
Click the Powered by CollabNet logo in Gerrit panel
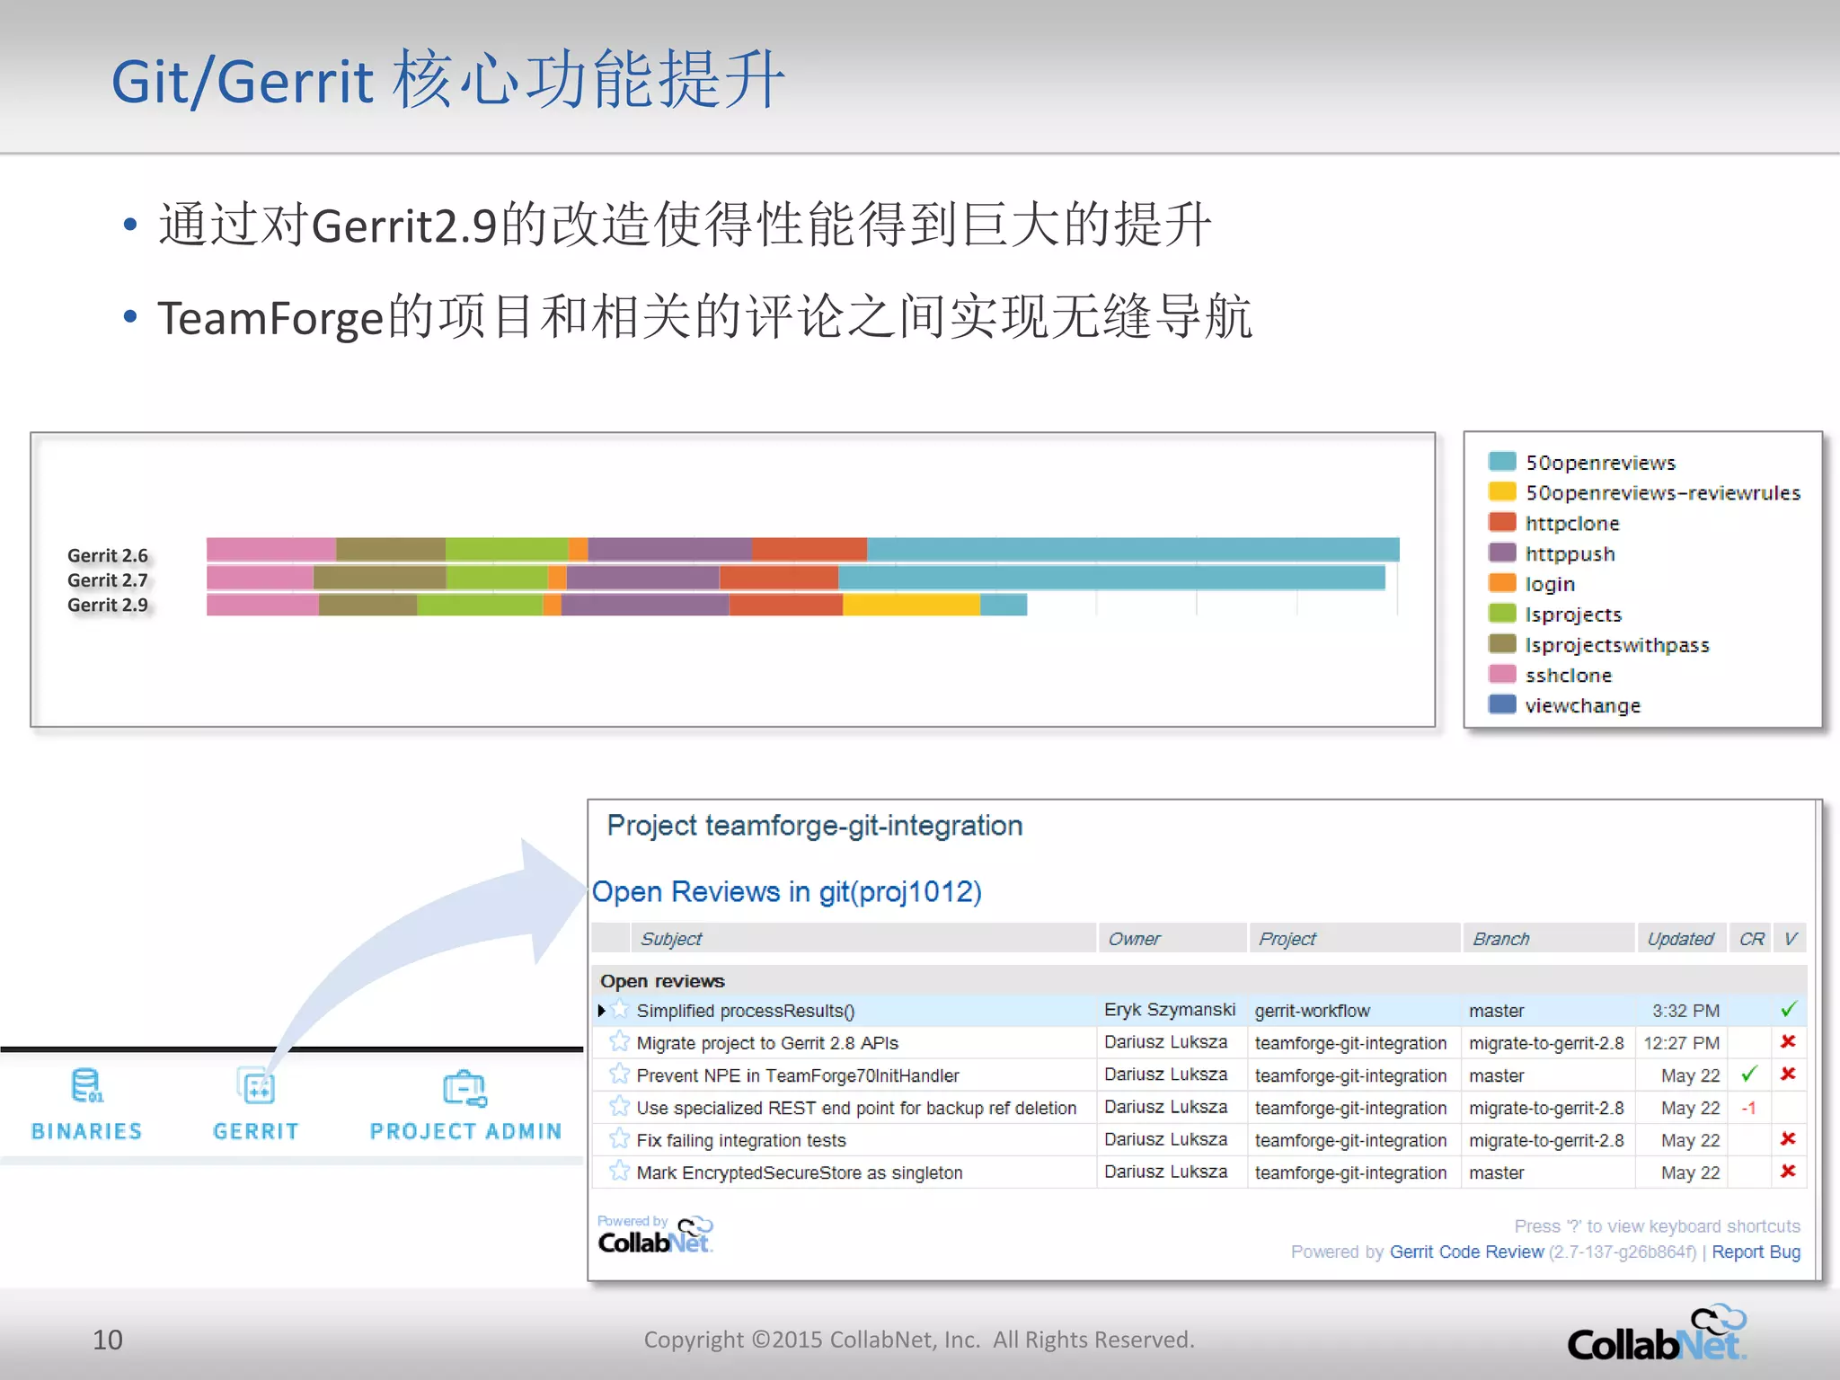tap(655, 1234)
